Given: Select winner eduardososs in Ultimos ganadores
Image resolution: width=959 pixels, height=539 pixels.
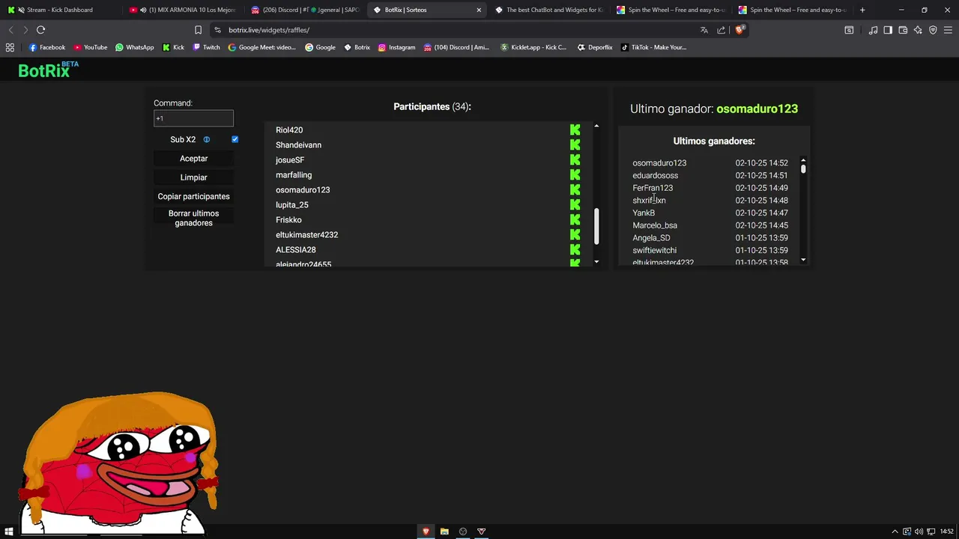Looking at the screenshot, I should click(656, 175).
